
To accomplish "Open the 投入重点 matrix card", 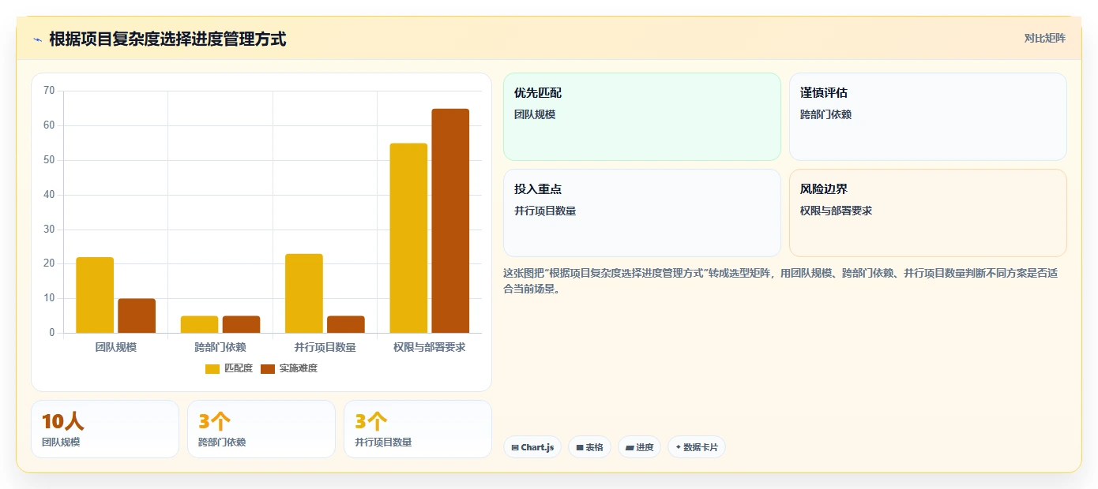I will [642, 213].
